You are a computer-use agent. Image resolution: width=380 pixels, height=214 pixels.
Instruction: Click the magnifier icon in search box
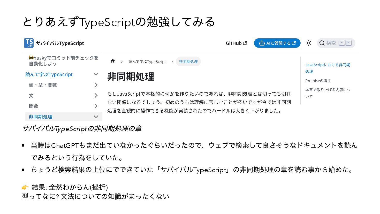(x=322, y=43)
